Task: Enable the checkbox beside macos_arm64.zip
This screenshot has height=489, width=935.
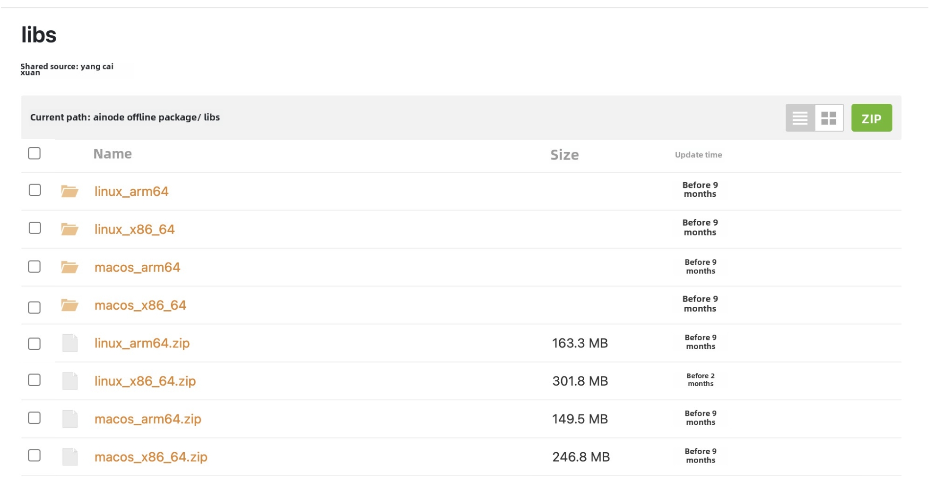Action: point(34,418)
